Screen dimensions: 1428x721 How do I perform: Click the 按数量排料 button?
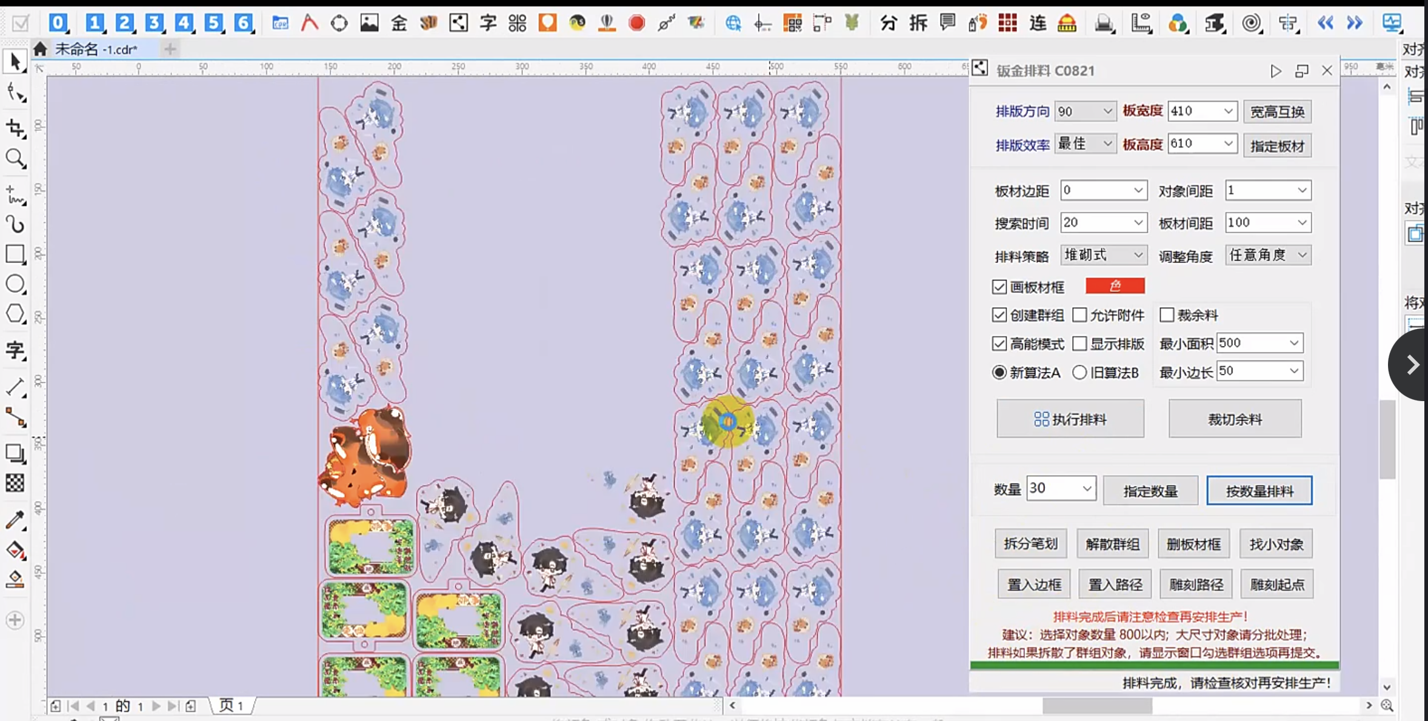pyautogui.click(x=1259, y=491)
